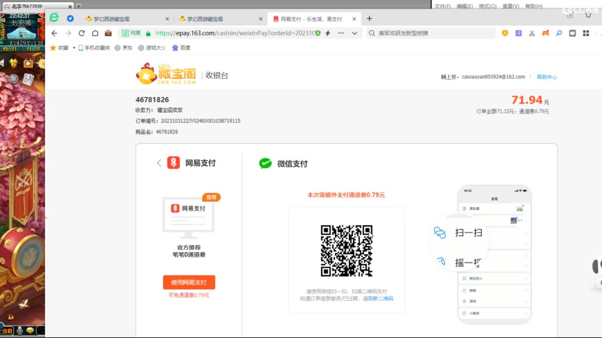Image resolution: width=602 pixels, height=338 pixels.
Task: Click the orange game controller extension icon
Action: pyautogui.click(x=546, y=33)
